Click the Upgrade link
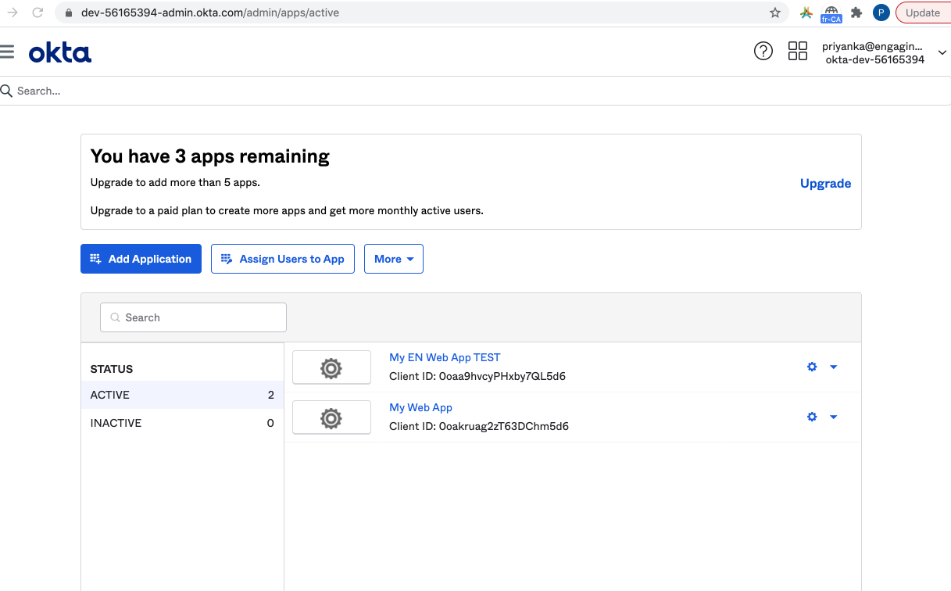This screenshot has height=591, width=951. pos(825,184)
